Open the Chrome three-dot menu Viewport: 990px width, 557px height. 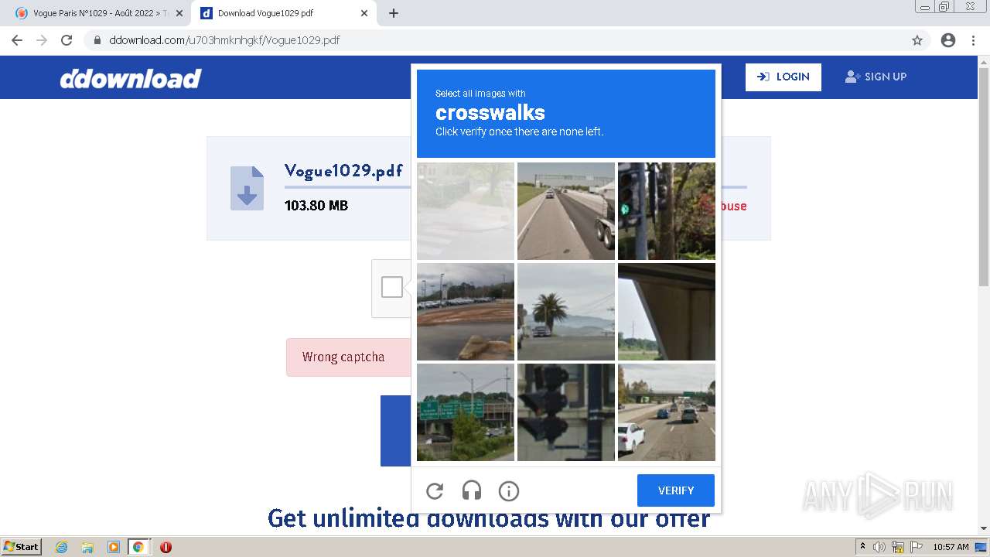click(973, 40)
